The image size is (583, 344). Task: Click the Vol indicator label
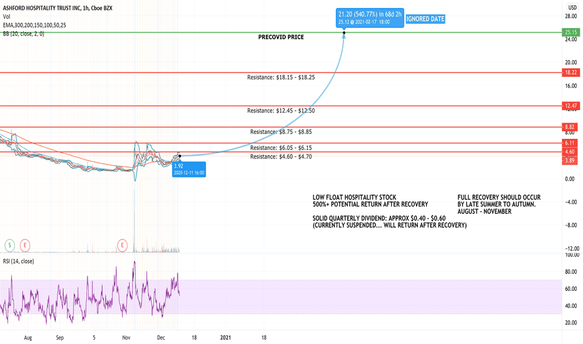[6, 16]
